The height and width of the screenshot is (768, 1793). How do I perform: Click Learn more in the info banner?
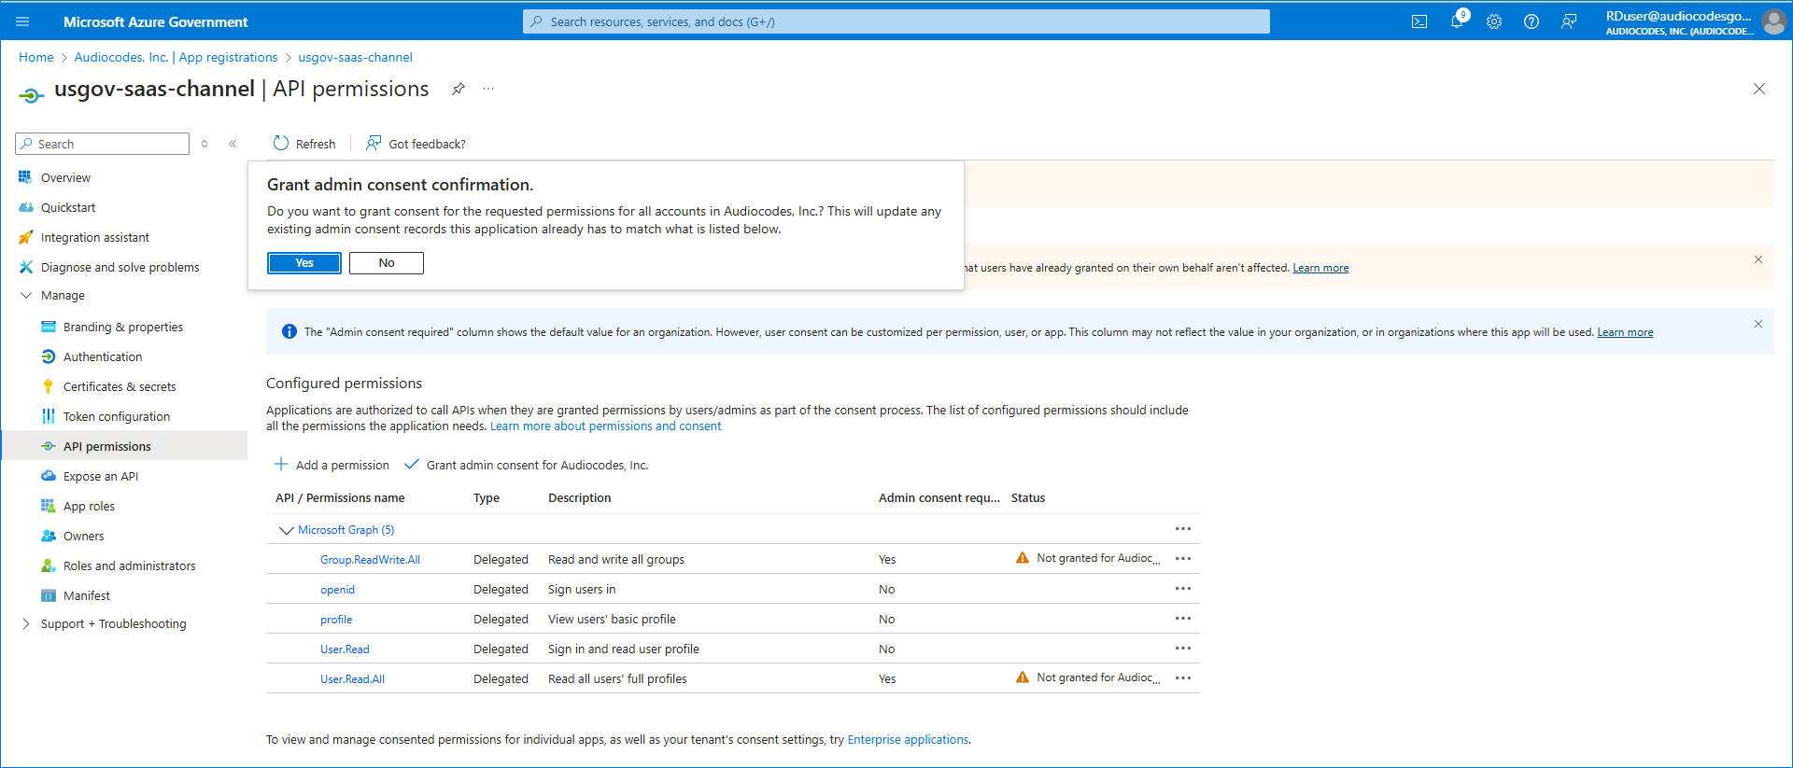pos(1625,332)
